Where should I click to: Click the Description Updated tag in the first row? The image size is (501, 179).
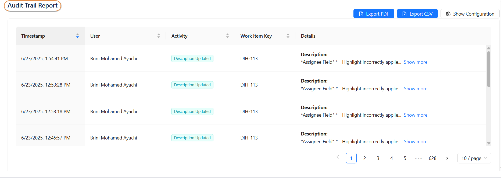[192, 59]
